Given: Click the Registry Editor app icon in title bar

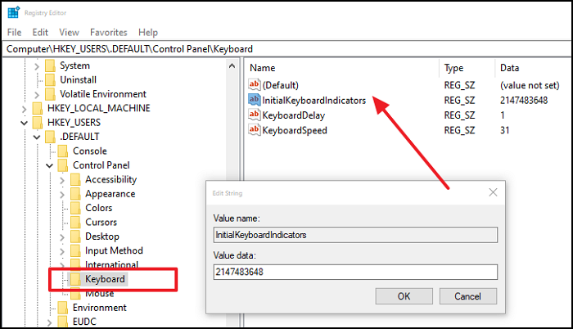Looking at the screenshot, I should (x=14, y=12).
